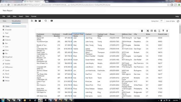Click the Mini Classics customer cell
This screenshot has width=181, height=102.
pyautogui.click(x=41, y=85)
